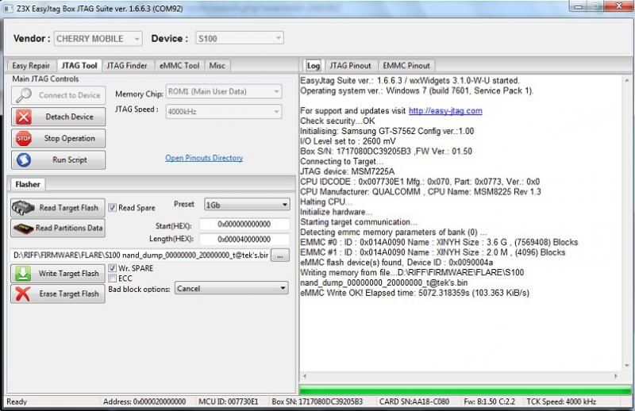635x411 pixels.
Task: Open the Pinouts Directory link
Action: coord(204,158)
